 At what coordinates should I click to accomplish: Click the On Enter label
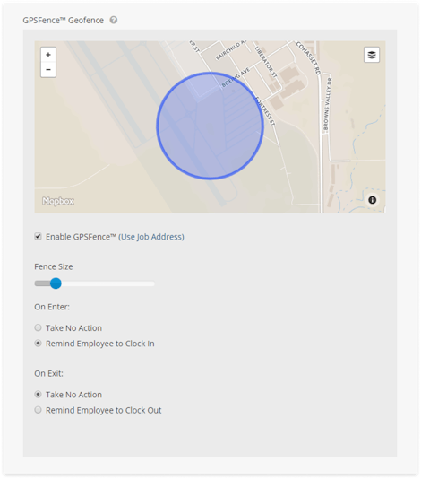pyautogui.click(x=52, y=307)
